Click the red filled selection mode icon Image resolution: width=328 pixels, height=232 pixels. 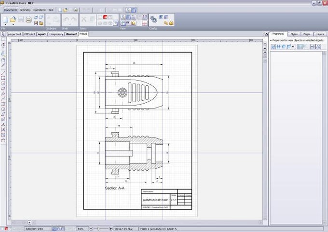tap(105, 17)
